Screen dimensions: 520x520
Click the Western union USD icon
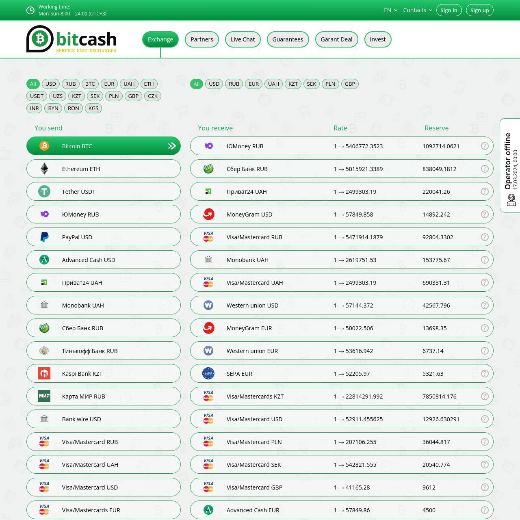[x=208, y=305]
